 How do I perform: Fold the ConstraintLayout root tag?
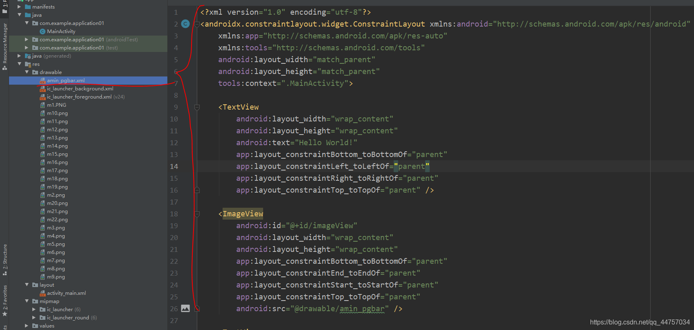tap(197, 24)
